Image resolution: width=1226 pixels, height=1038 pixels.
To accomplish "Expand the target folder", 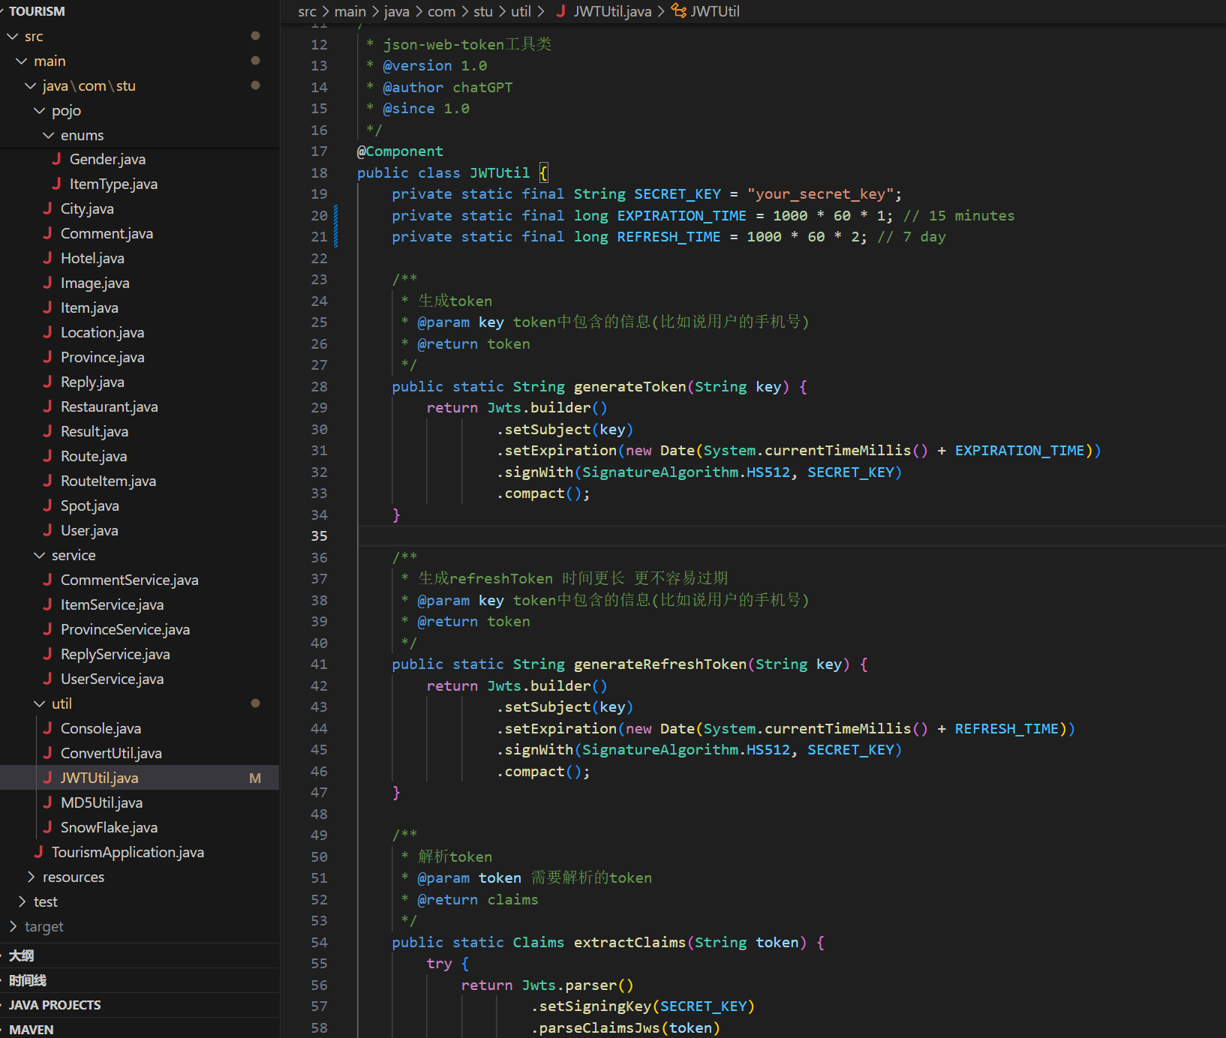I will (14, 926).
